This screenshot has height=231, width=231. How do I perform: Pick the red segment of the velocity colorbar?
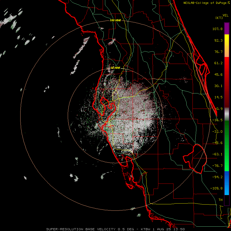coord(227,82)
